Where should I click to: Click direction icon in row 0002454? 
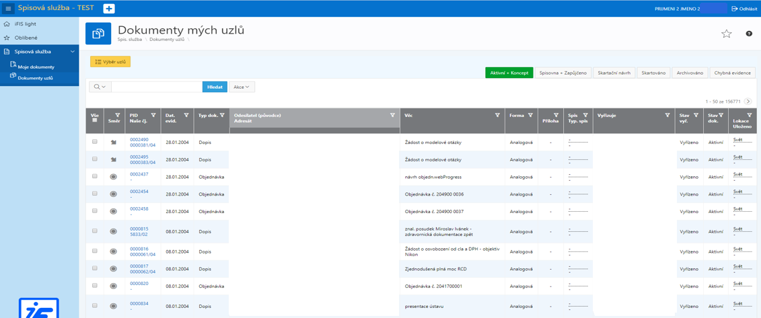pos(113,194)
